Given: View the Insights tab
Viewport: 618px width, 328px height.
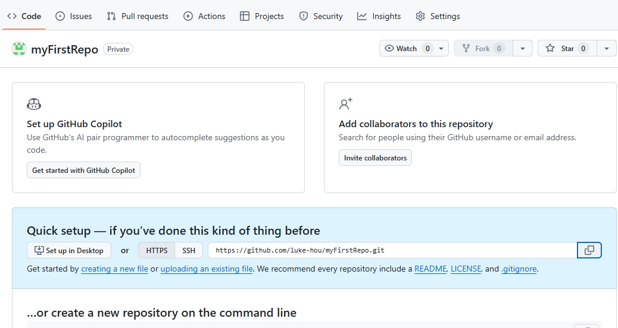Looking at the screenshot, I should click(x=379, y=16).
